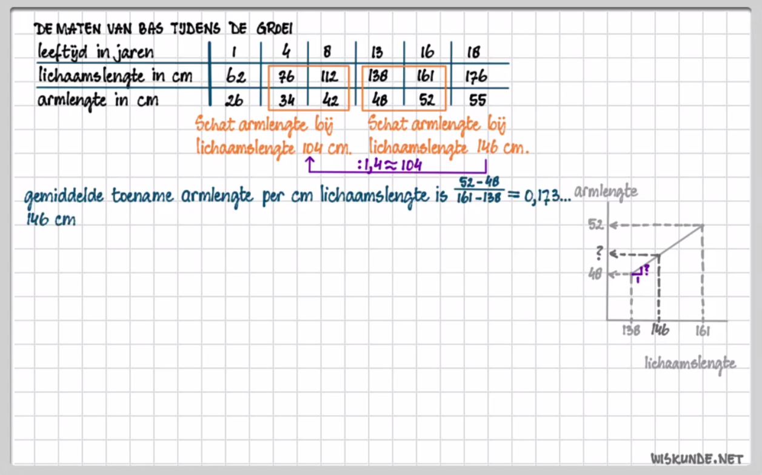The height and width of the screenshot is (475, 762).
Task: Select the "armlengte in cm" table row label
Action: 98,100
